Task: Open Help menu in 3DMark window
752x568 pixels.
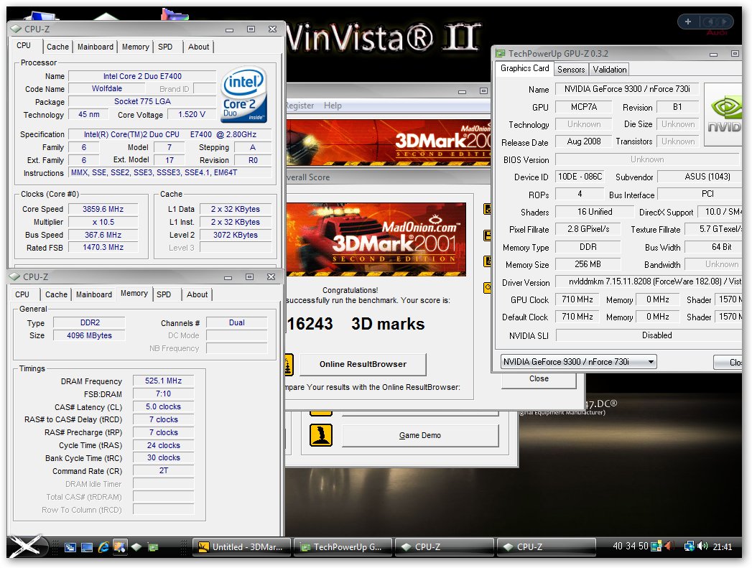Action: (333, 106)
